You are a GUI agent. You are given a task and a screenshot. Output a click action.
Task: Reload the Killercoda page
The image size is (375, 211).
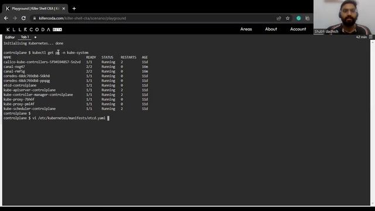click(x=23, y=18)
